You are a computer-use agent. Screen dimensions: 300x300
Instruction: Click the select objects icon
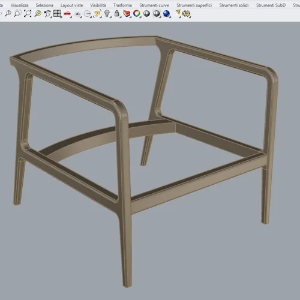[x=97, y=14]
